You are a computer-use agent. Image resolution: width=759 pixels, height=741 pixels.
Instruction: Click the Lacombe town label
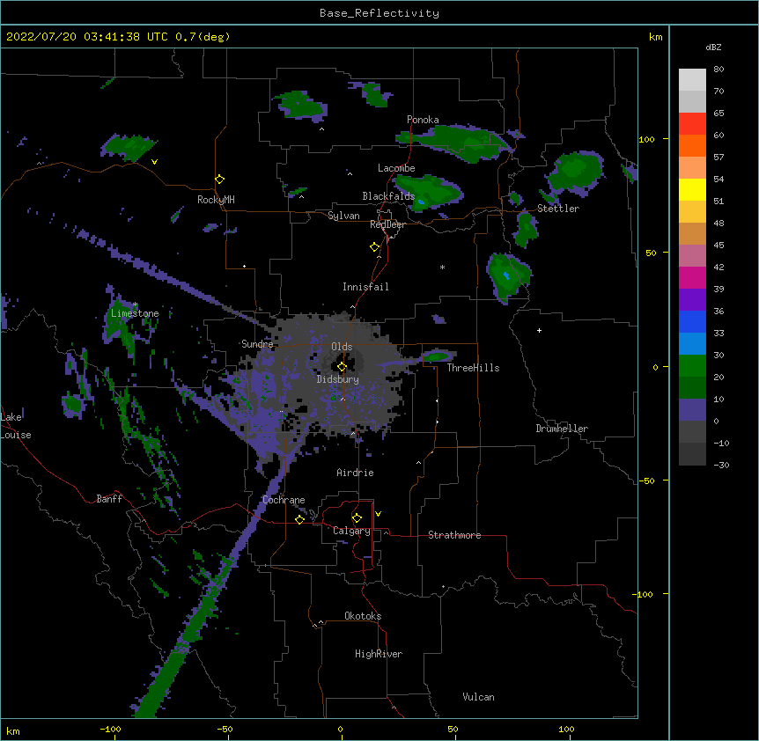[396, 168]
